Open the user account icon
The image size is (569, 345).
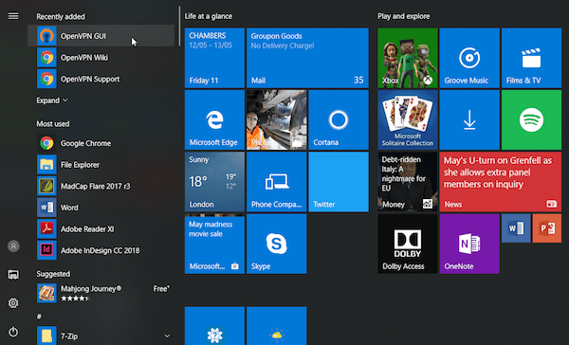[13, 246]
